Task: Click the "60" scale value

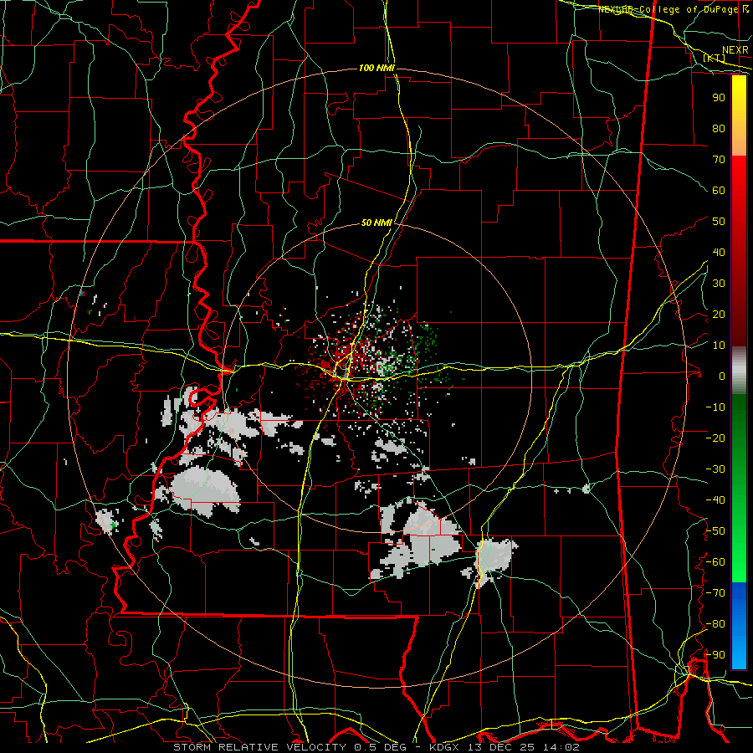Action: (719, 191)
